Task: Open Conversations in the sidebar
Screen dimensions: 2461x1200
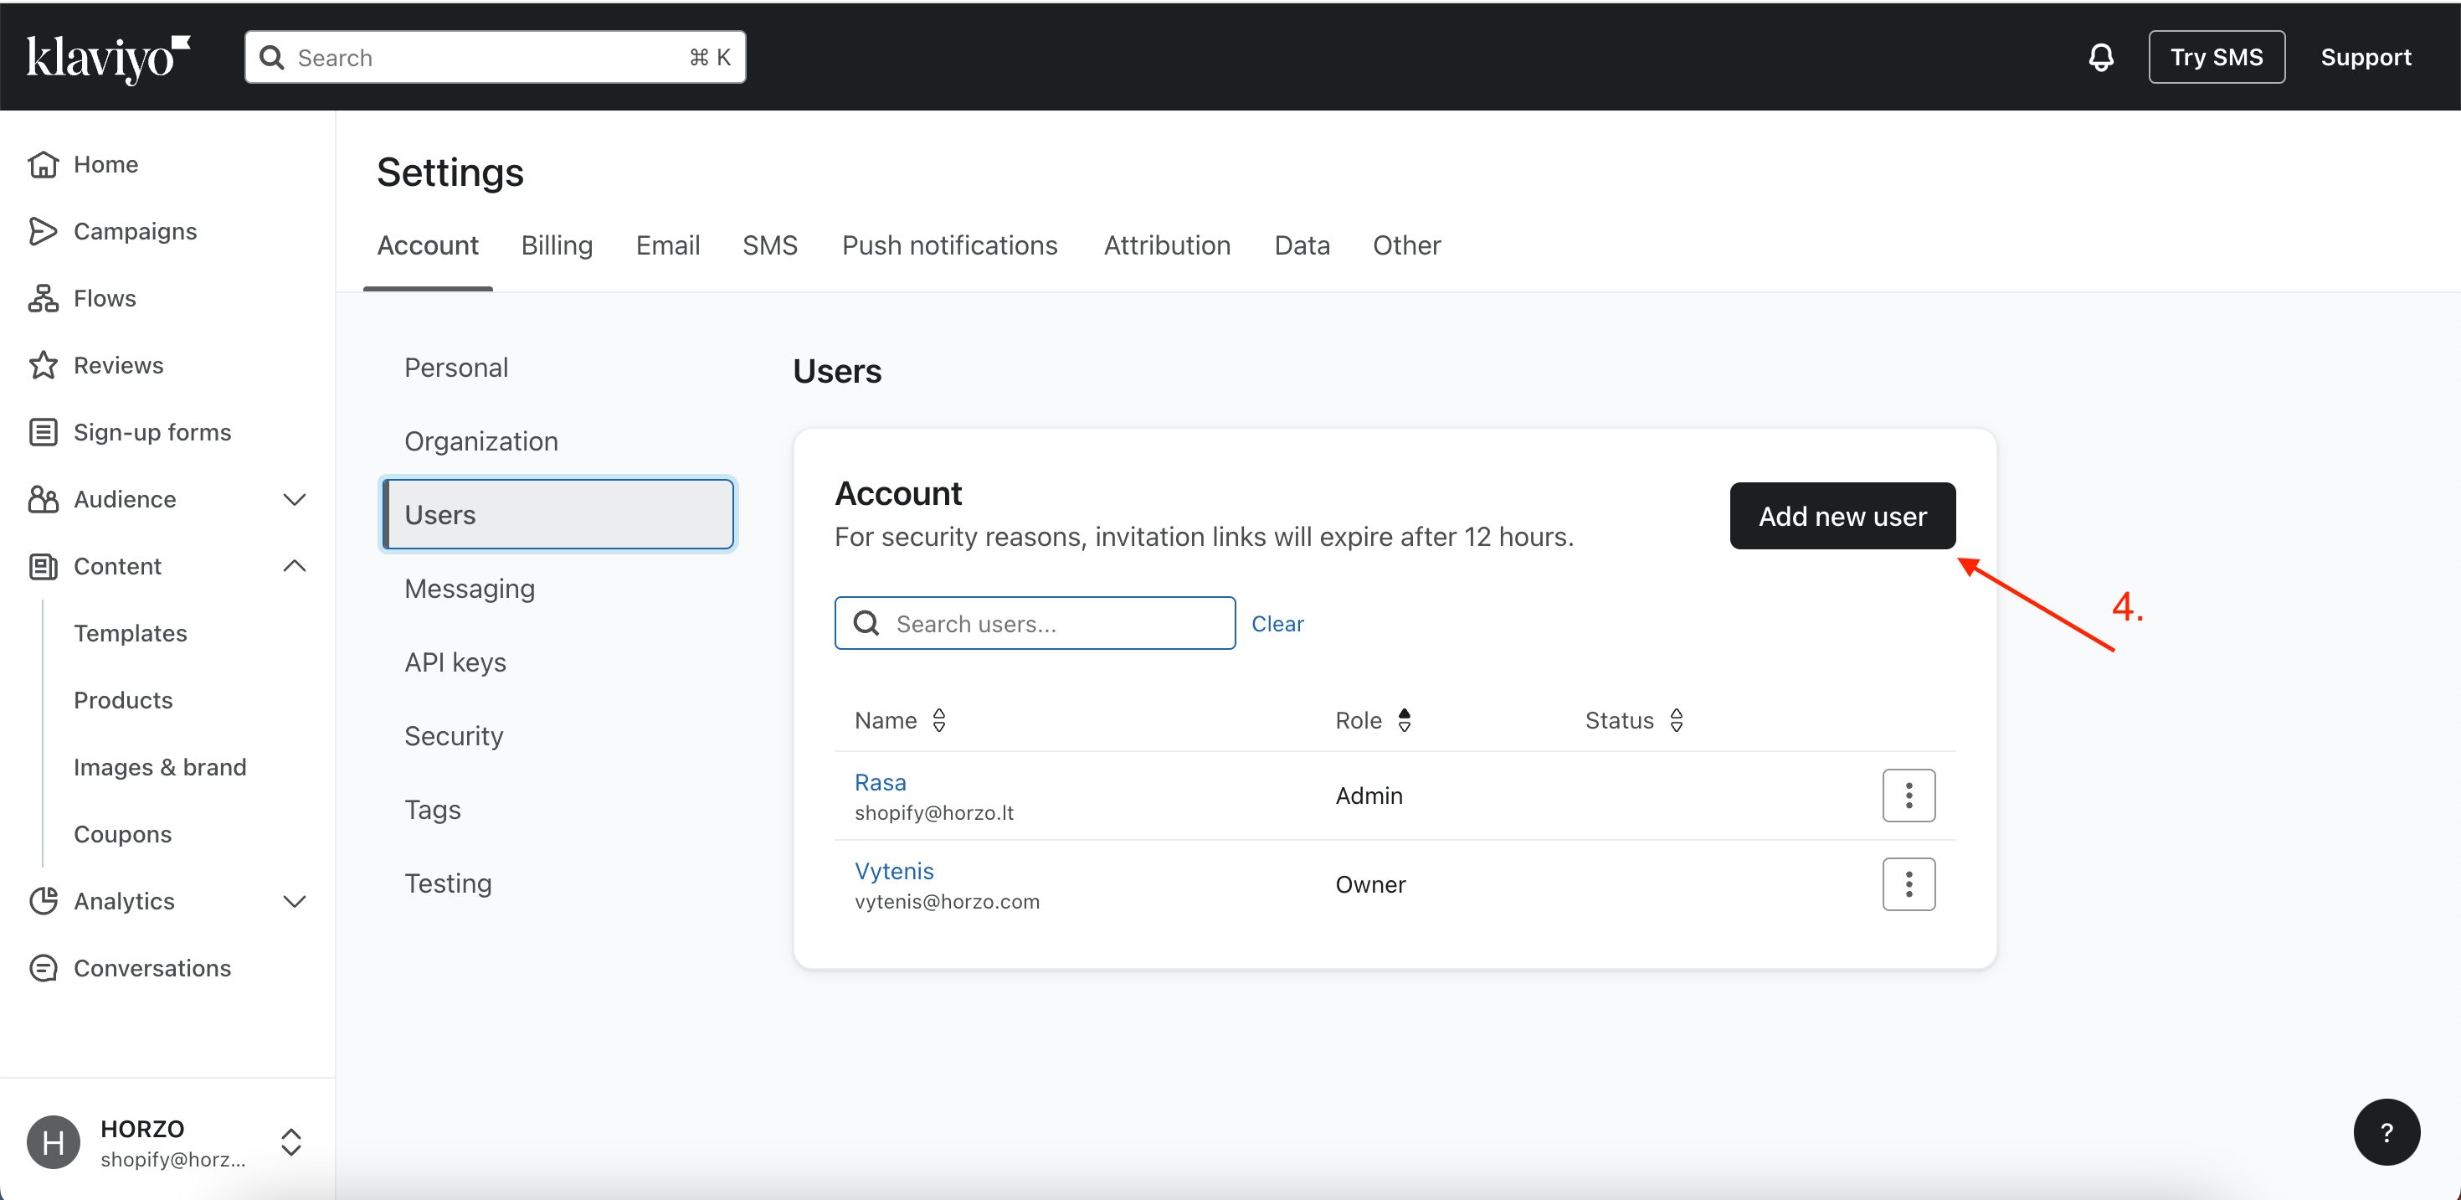Action: (152, 968)
